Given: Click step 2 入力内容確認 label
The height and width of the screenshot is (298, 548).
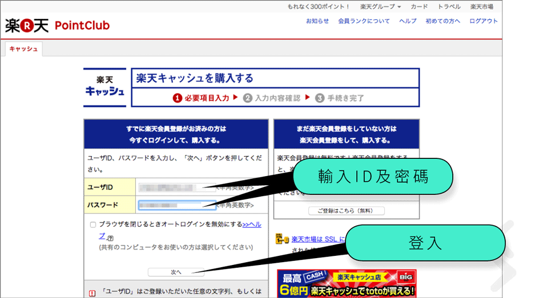Looking at the screenshot, I should 272,98.
